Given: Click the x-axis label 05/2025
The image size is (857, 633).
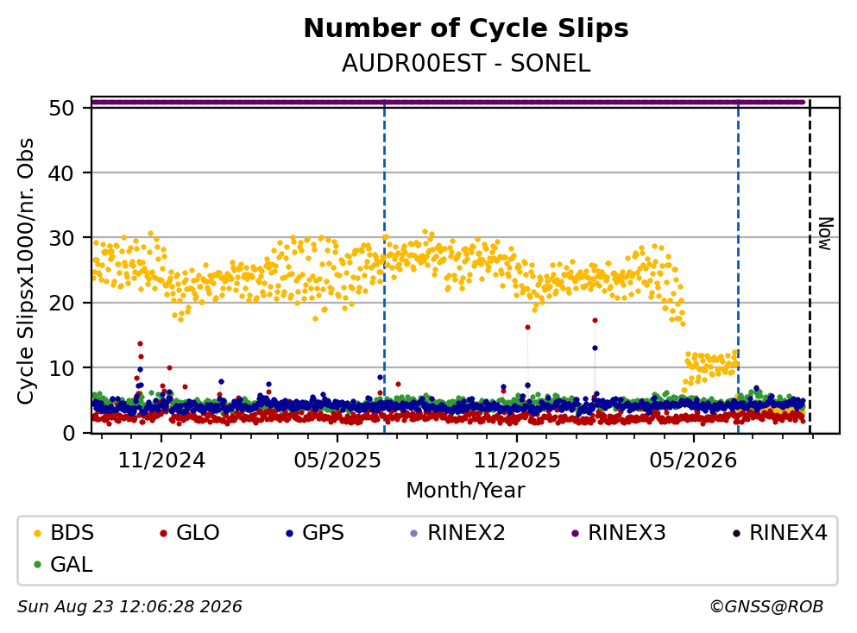Looking at the screenshot, I should pos(337,461).
